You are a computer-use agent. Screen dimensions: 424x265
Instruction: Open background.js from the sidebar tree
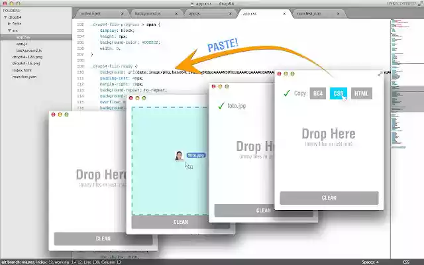pos(29,50)
